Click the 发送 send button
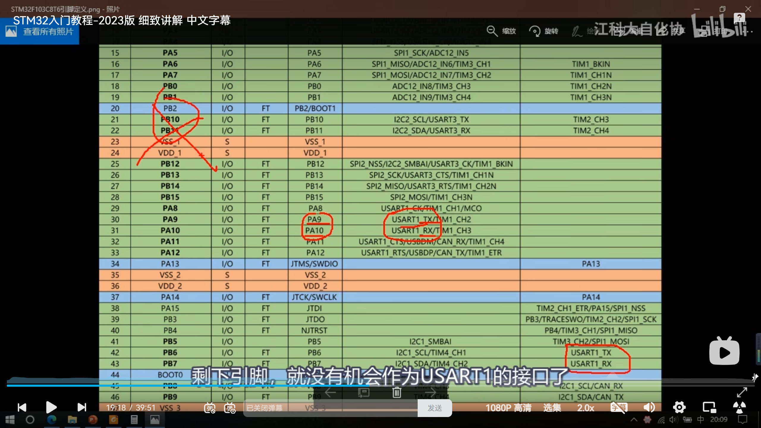This screenshot has width=761, height=428. click(x=435, y=408)
